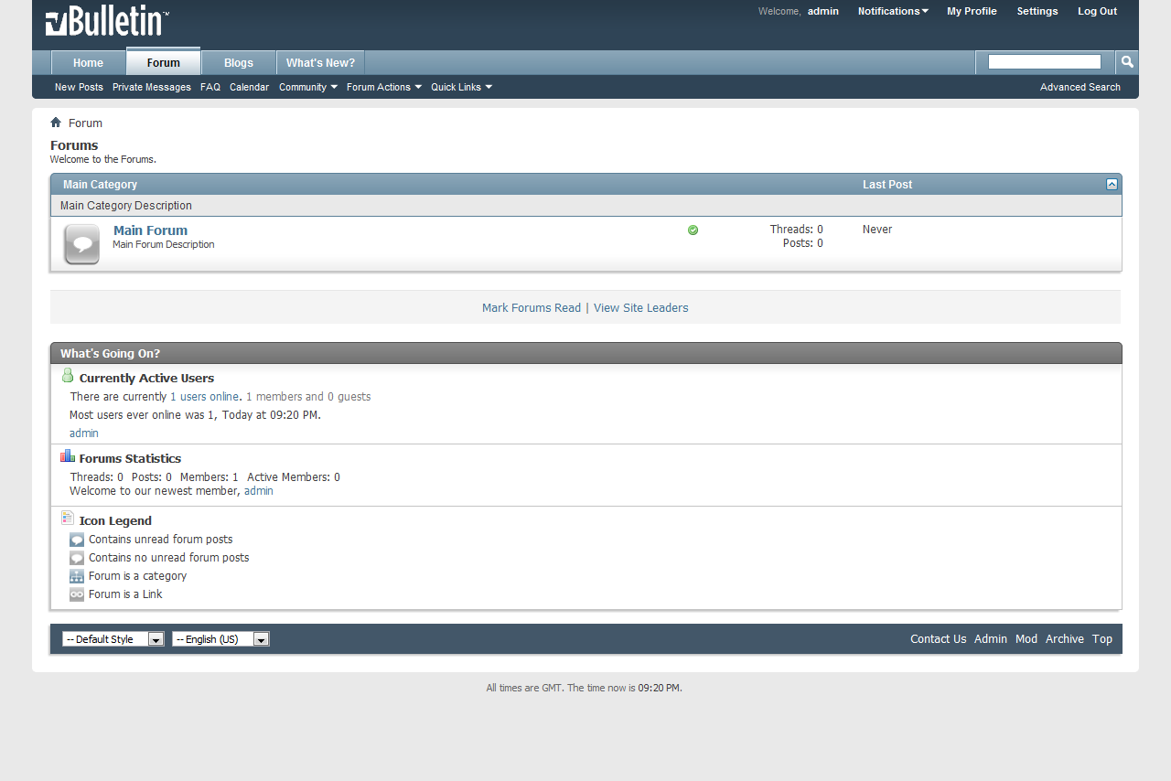Image resolution: width=1171 pixels, height=781 pixels.
Task: Click the Currently Active Users person icon
Action: tap(68, 376)
